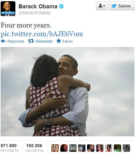Viewport: 135px width, 153px height.
Task: Click the Retweeter arrows icon
Action: click(31, 41)
